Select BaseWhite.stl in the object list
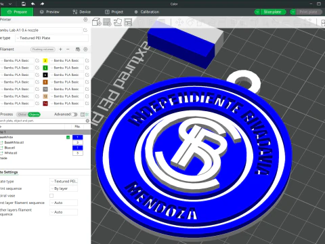This screenshot has width=325, height=244. tap(14, 142)
